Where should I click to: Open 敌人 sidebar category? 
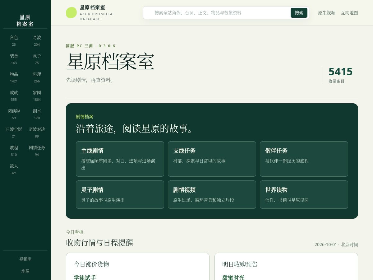click(x=14, y=169)
